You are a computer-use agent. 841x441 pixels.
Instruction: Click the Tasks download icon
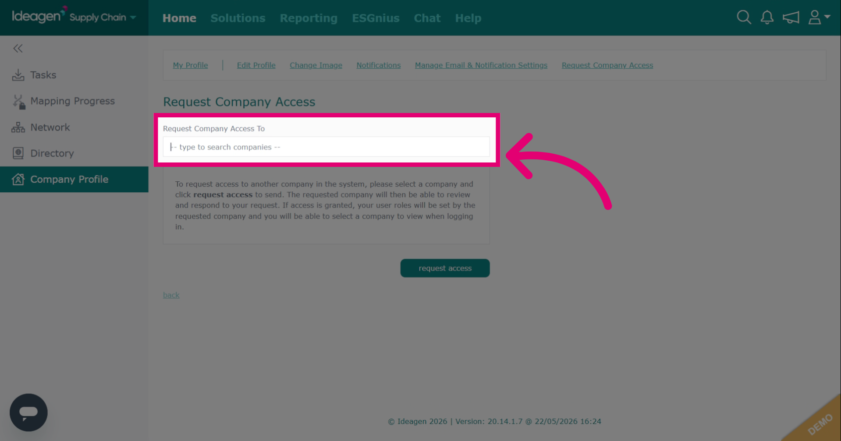[18, 75]
